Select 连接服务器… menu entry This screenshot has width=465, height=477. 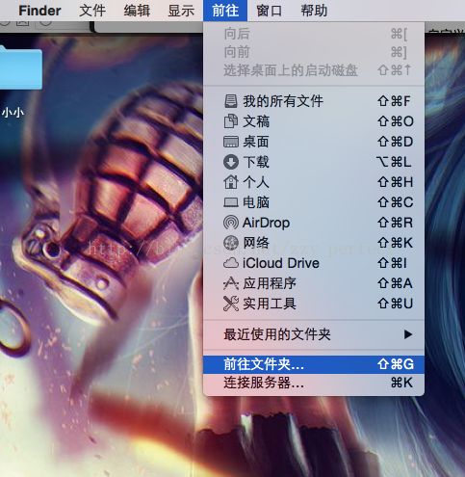pos(314,383)
